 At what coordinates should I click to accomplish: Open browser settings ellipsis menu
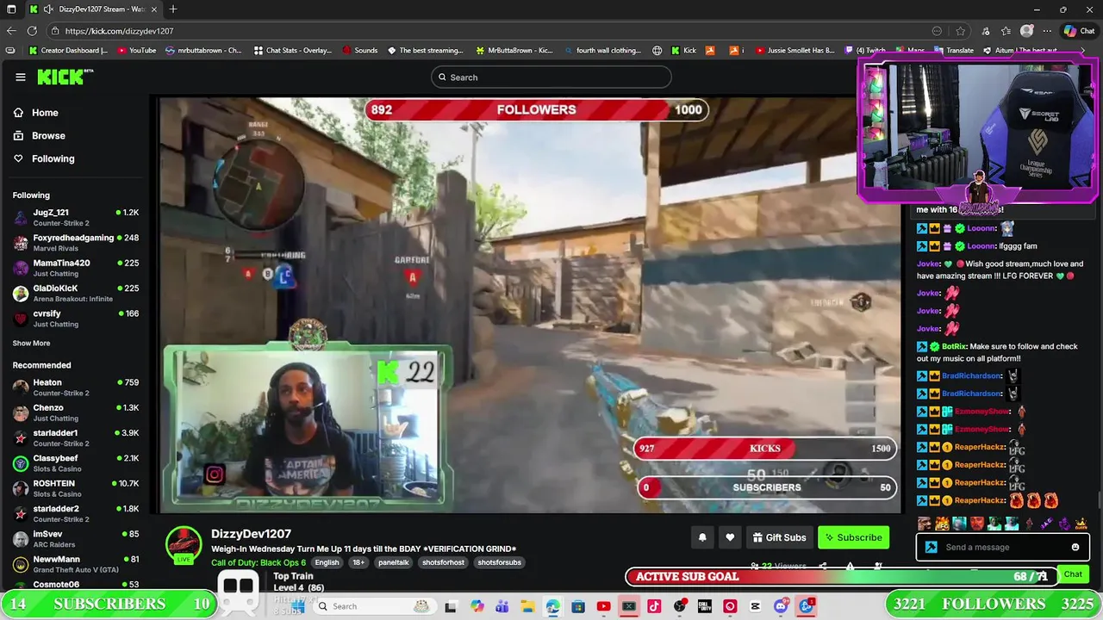pos(1047,31)
